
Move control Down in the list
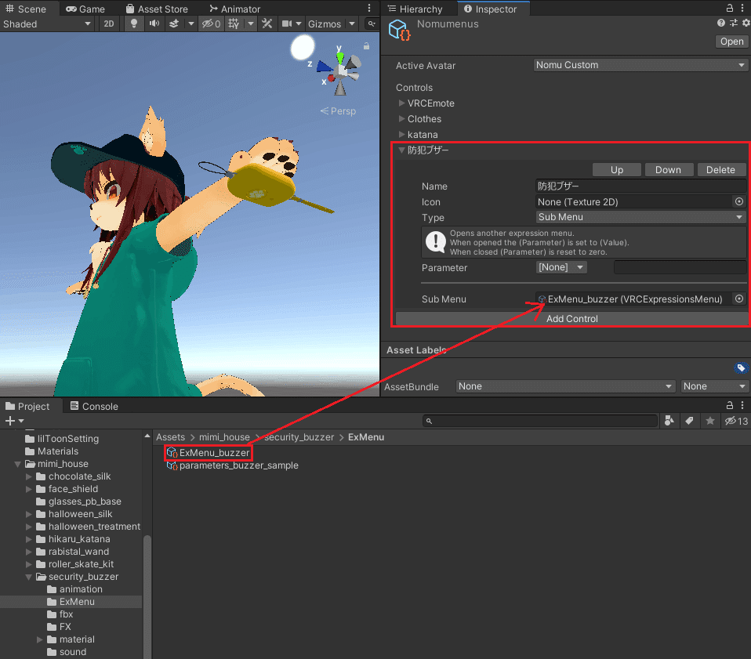668,170
